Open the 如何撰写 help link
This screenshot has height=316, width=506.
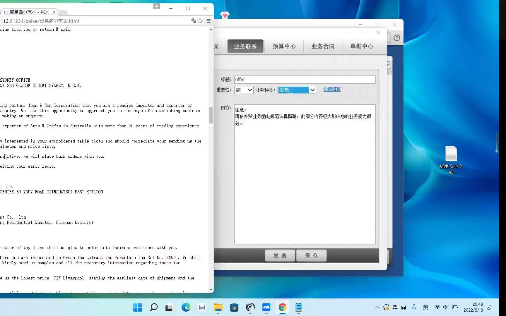(x=332, y=90)
